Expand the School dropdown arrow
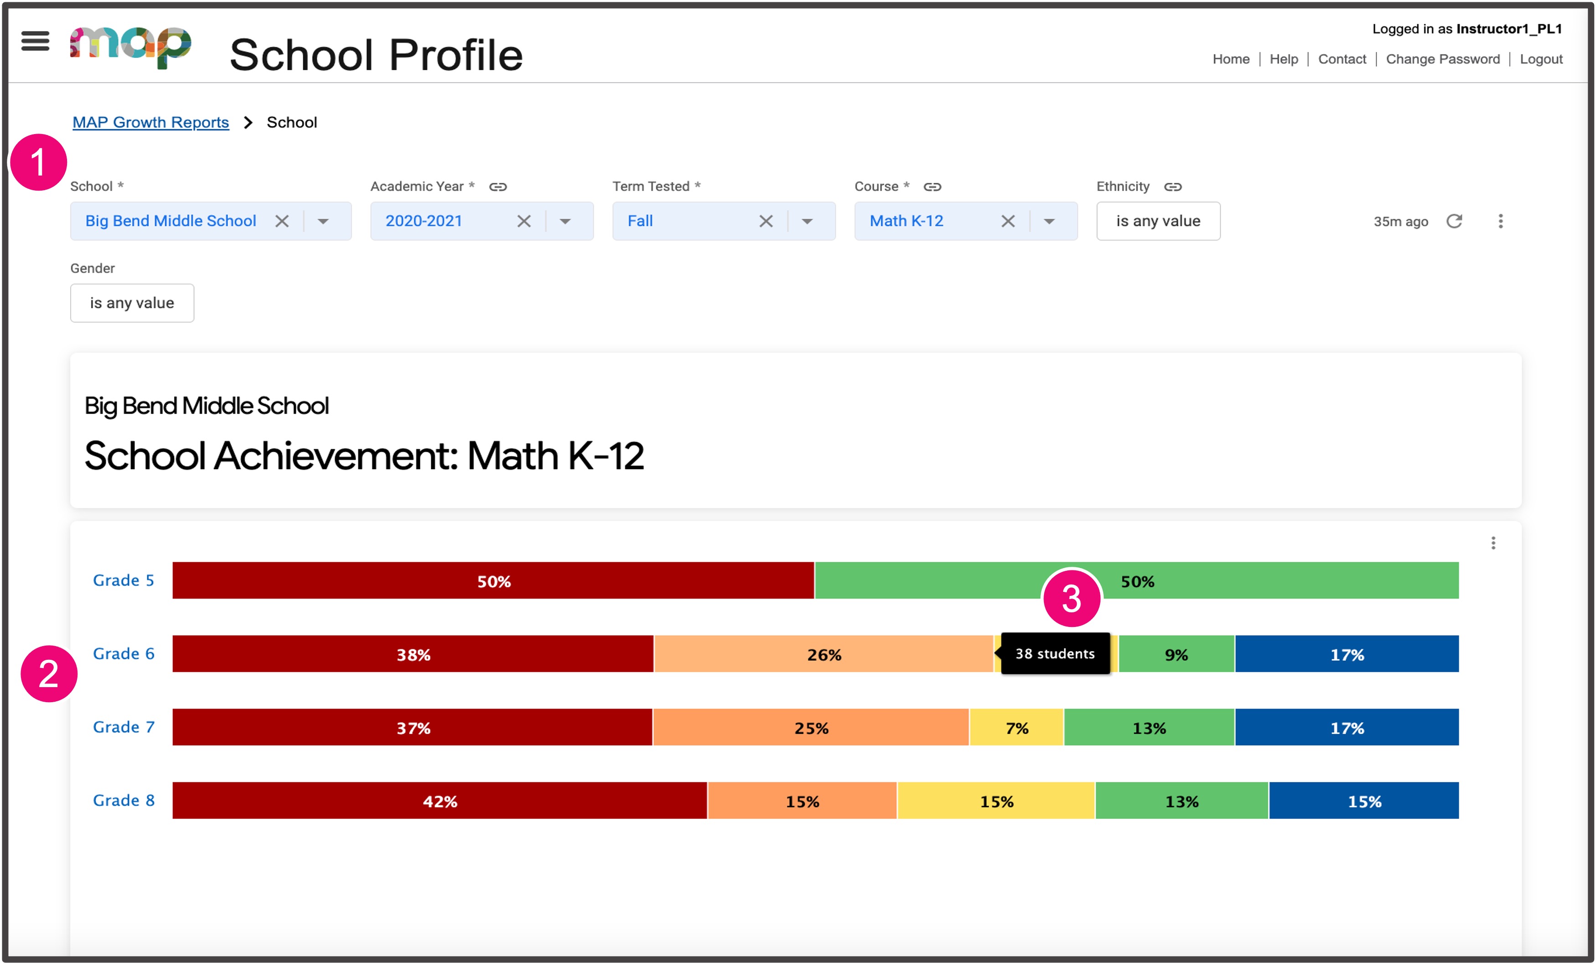The width and height of the screenshot is (1596, 963). point(323,221)
